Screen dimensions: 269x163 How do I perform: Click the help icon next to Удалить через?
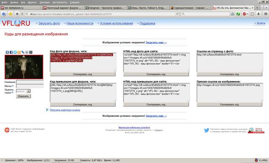[12, 92]
